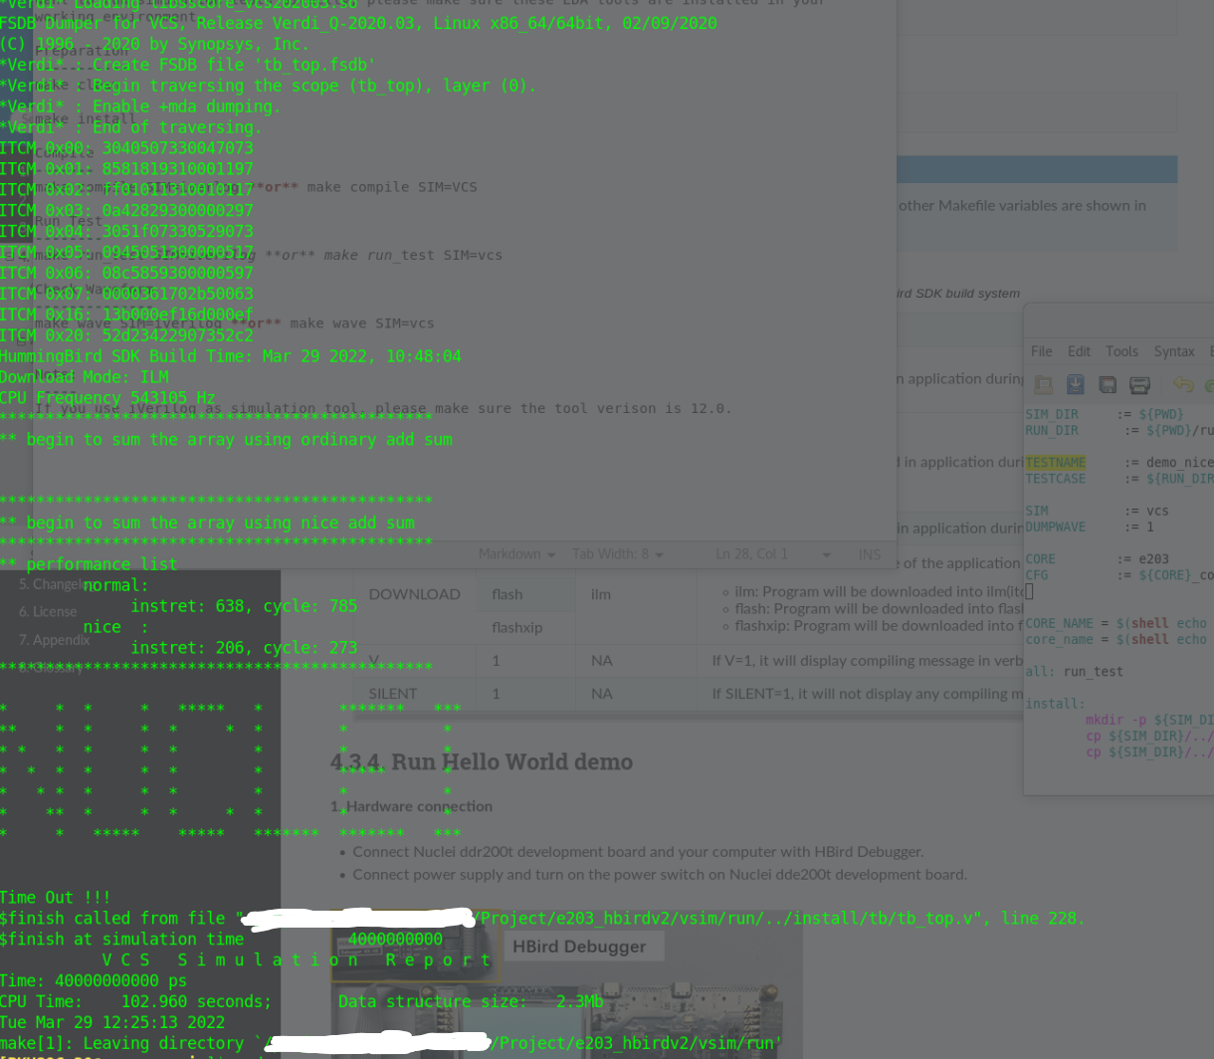Click the HBird Debugger image label
The image size is (1214, 1059).
coord(579,947)
